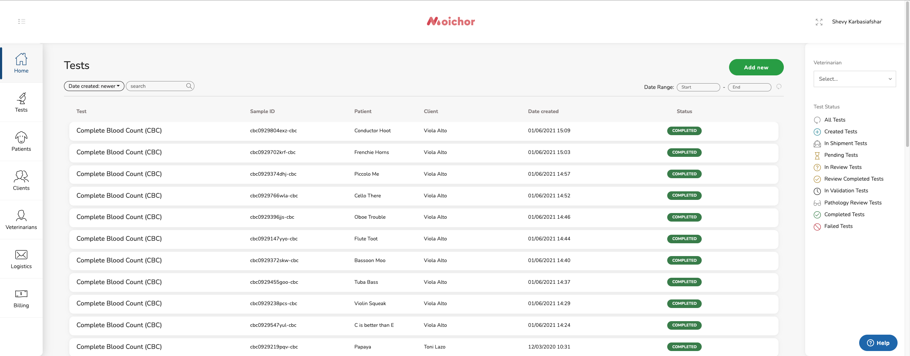Screen dimensions: 910x356
Task: Click the Sample ID column header
Action: click(262, 111)
